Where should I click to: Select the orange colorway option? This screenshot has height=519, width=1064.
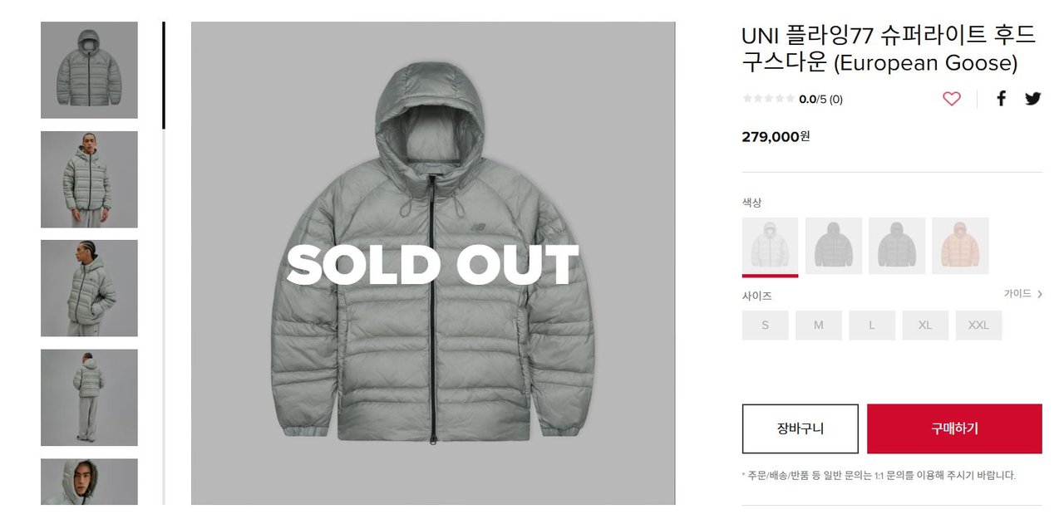(961, 246)
